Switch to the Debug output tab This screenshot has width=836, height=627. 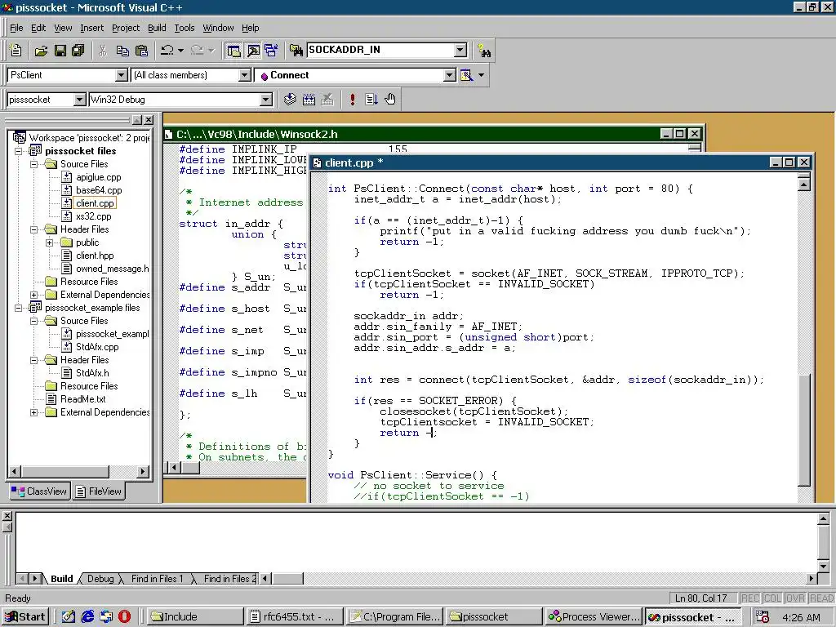pyautogui.click(x=100, y=579)
